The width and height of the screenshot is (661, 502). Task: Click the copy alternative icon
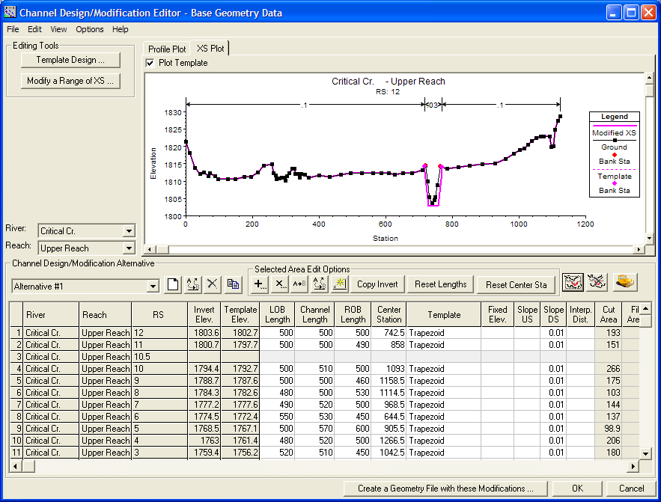233,284
